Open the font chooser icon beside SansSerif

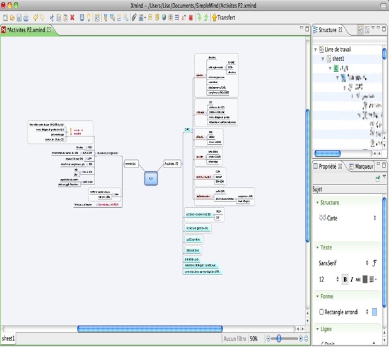click(374, 263)
